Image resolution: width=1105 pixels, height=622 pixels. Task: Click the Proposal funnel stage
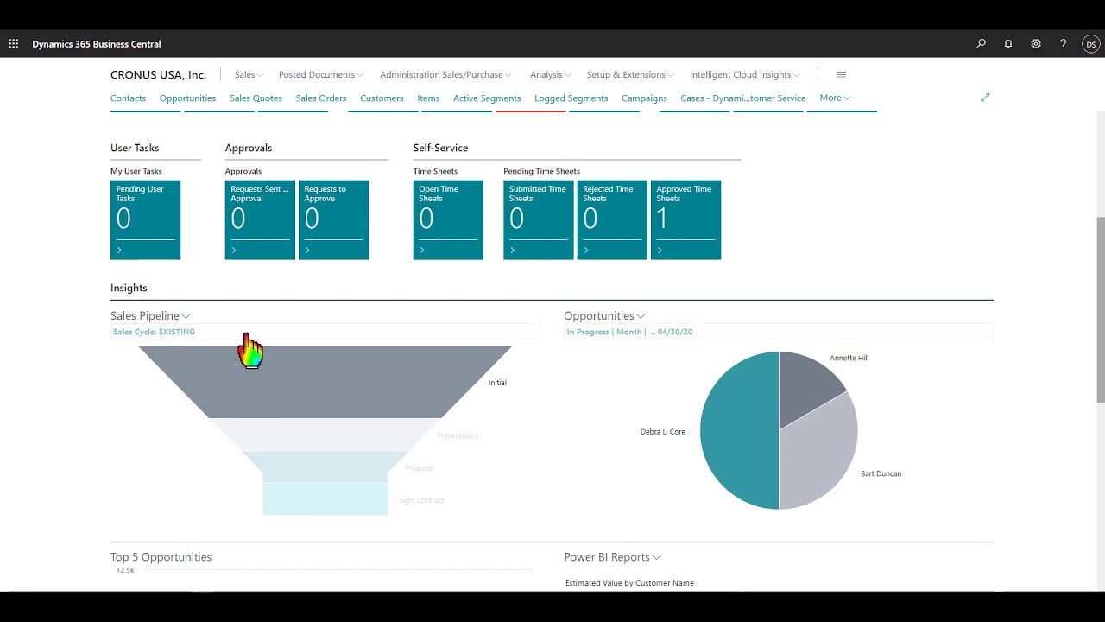pyautogui.click(x=325, y=466)
